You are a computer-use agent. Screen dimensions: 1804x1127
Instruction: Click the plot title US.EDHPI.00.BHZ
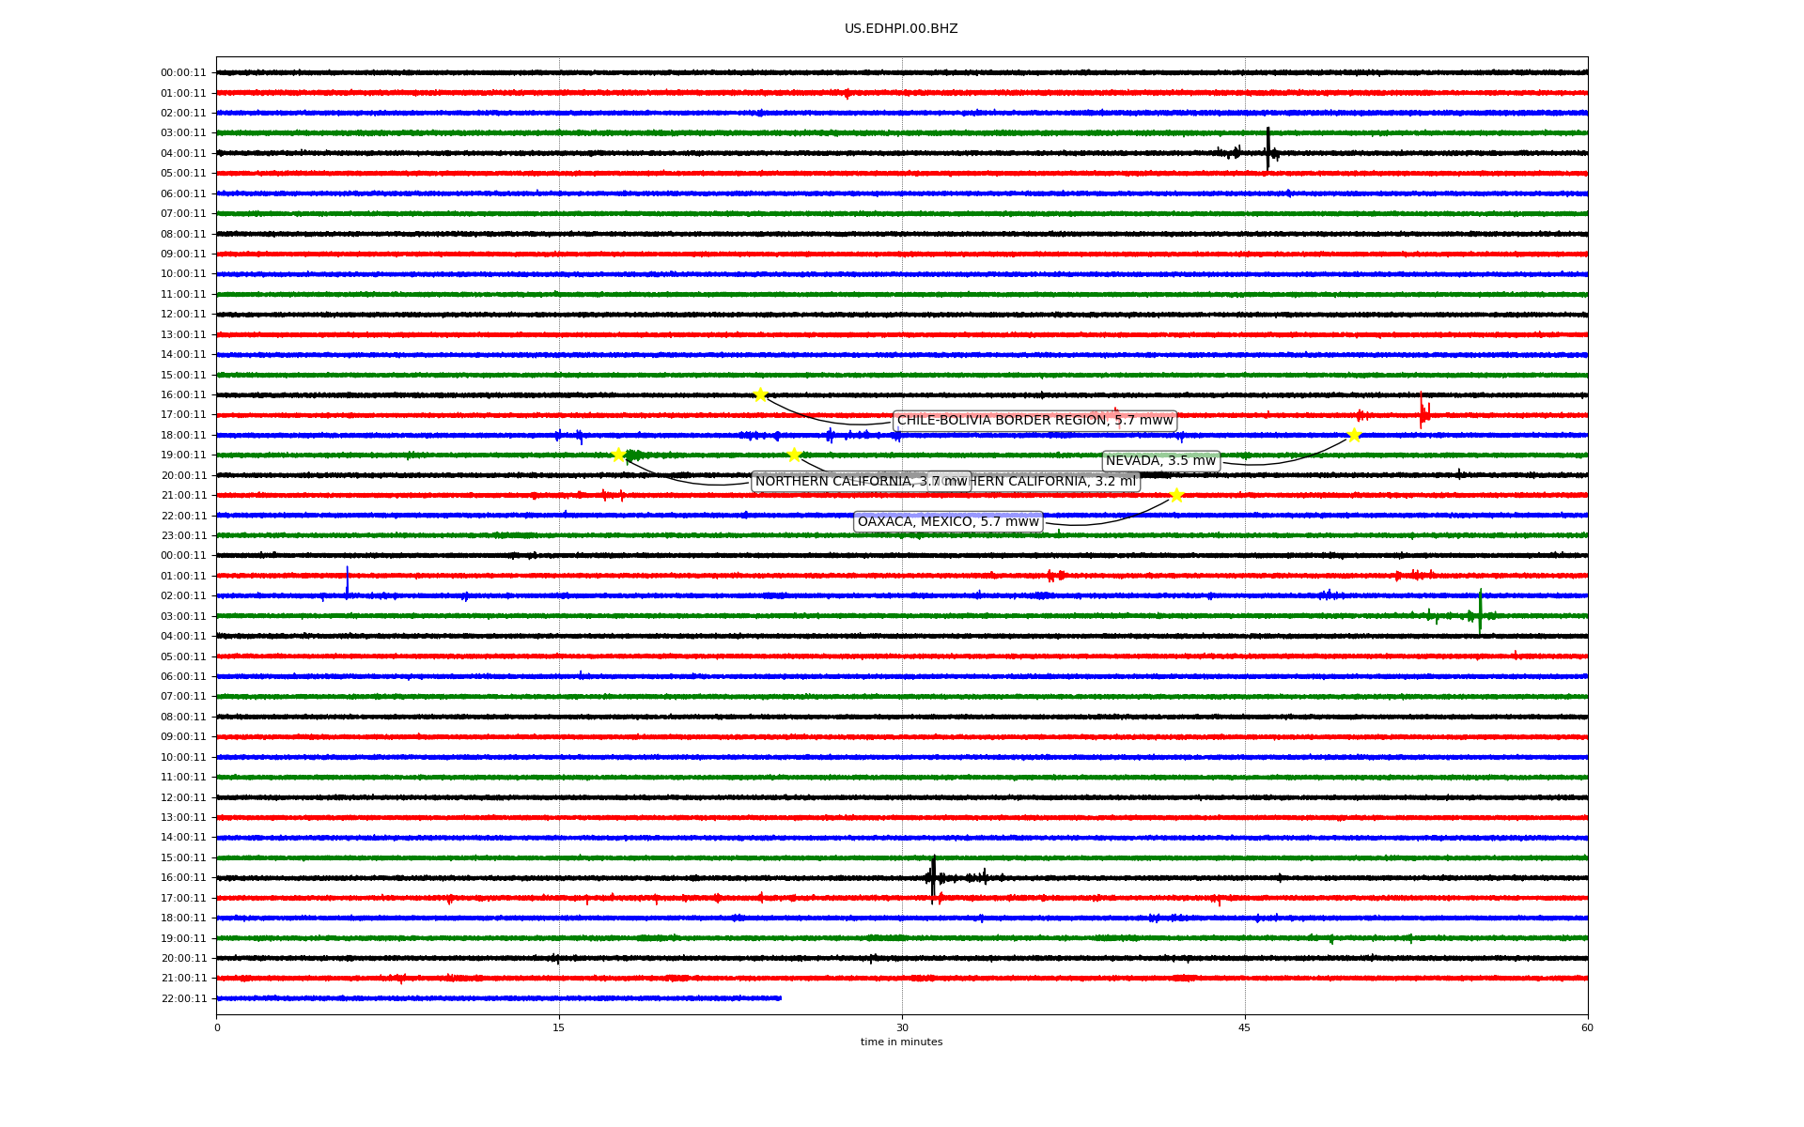pos(901,29)
